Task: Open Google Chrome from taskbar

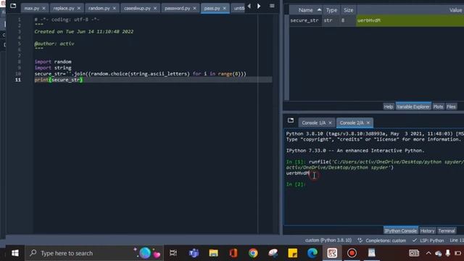Action: pyautogui.click(x=253, y=253)
